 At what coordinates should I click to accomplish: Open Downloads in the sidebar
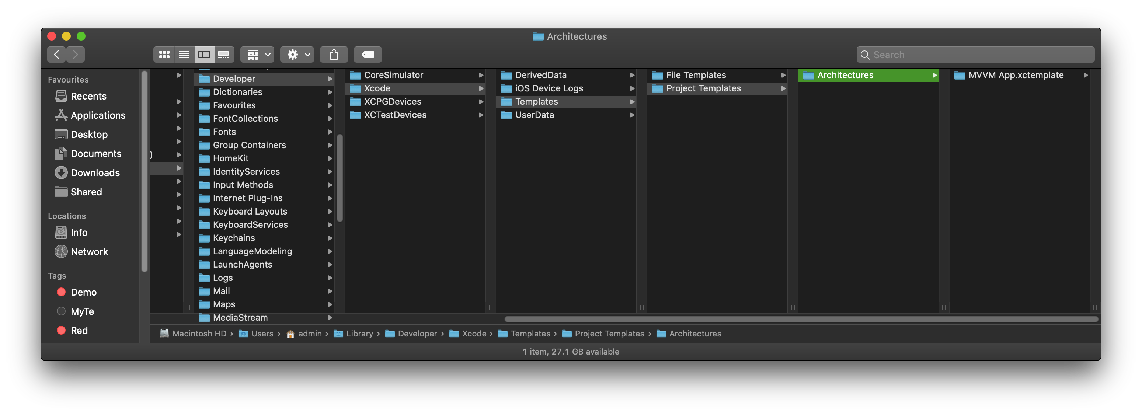tap(95, 172)
